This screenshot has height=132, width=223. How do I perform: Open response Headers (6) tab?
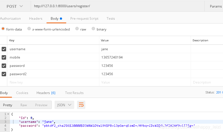point(46,93)
